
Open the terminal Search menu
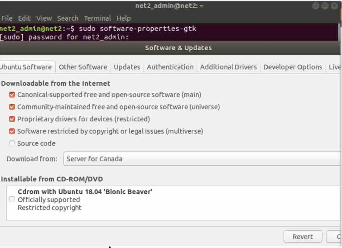tap(68, 18)
